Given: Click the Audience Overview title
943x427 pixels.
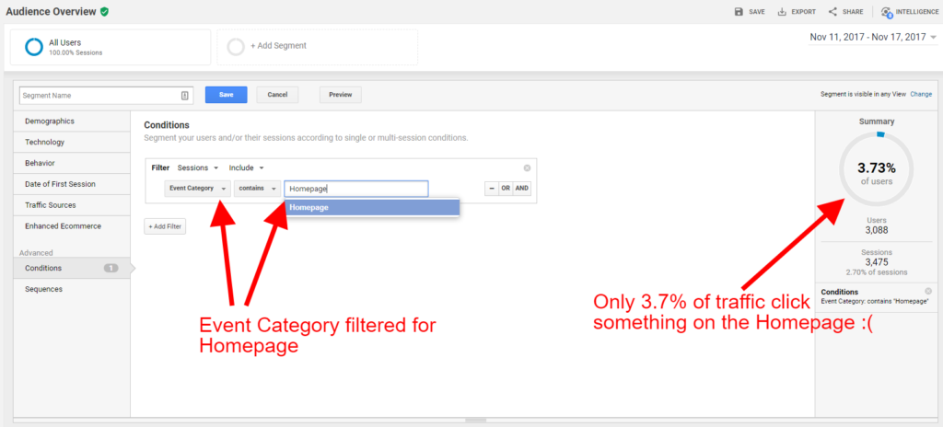Looking at the screenshot, I should point(52,11).
